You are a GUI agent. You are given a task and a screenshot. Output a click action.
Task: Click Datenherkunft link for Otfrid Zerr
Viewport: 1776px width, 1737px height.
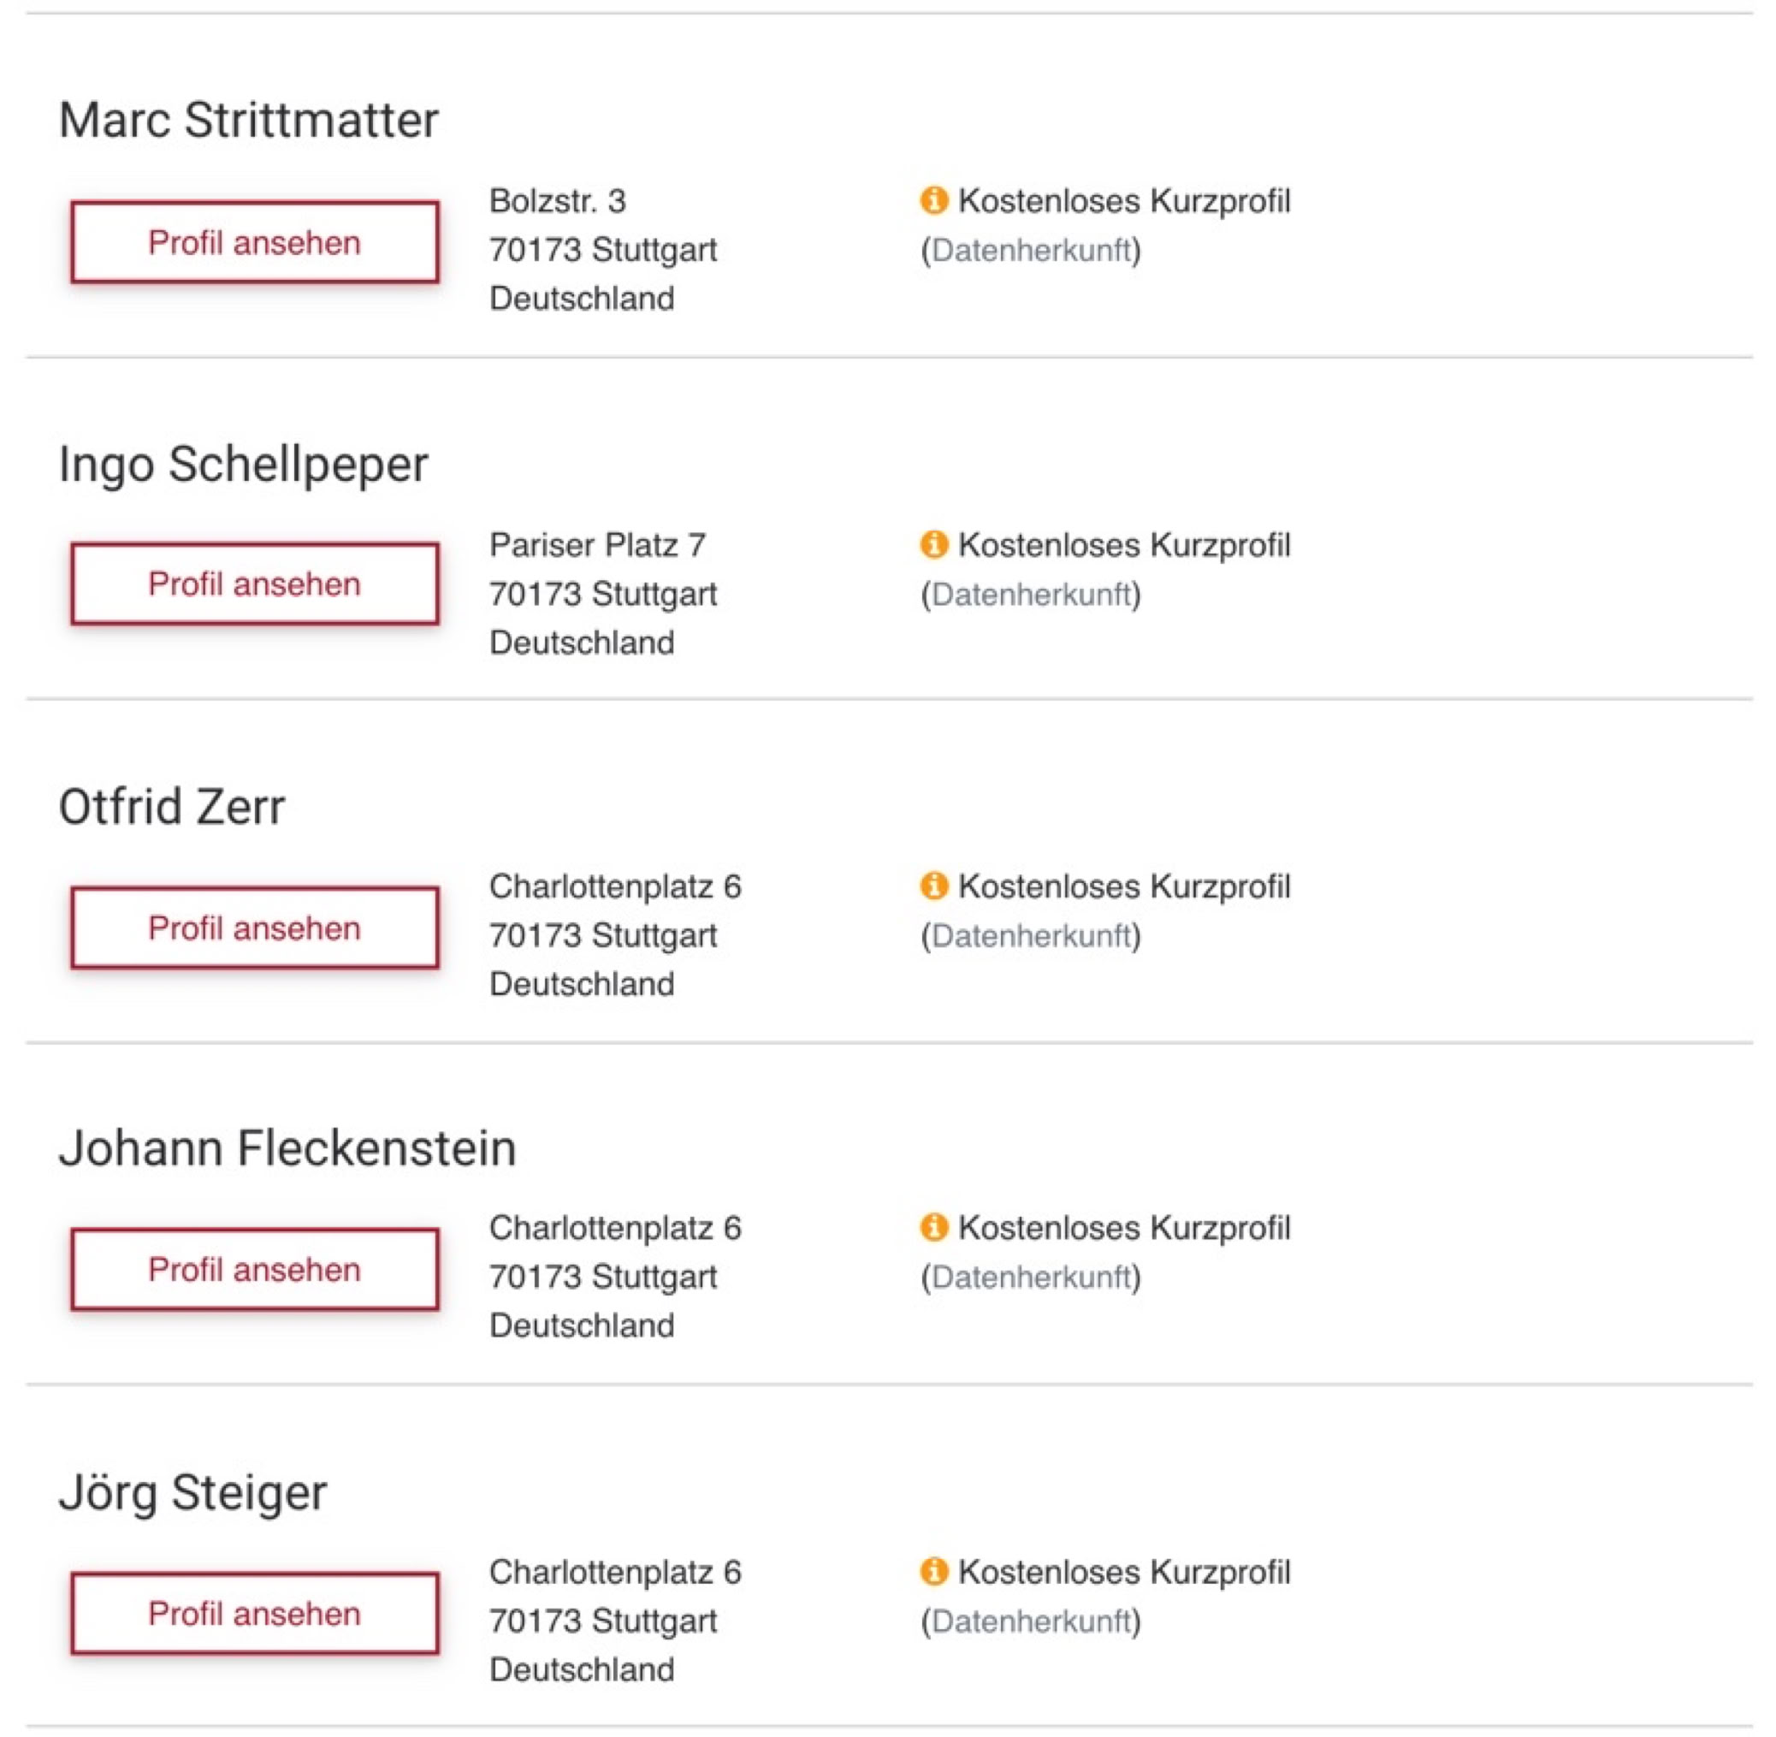click(1031, 936)
